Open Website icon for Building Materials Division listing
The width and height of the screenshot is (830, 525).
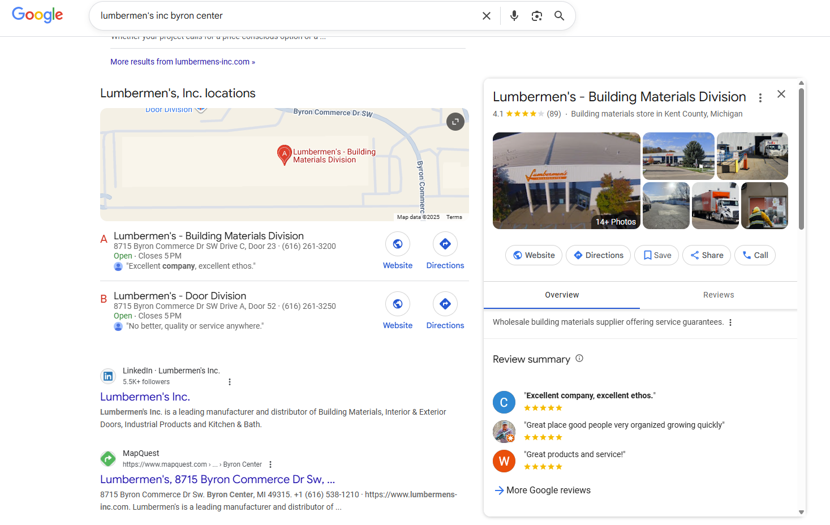[x=398, y=244]
